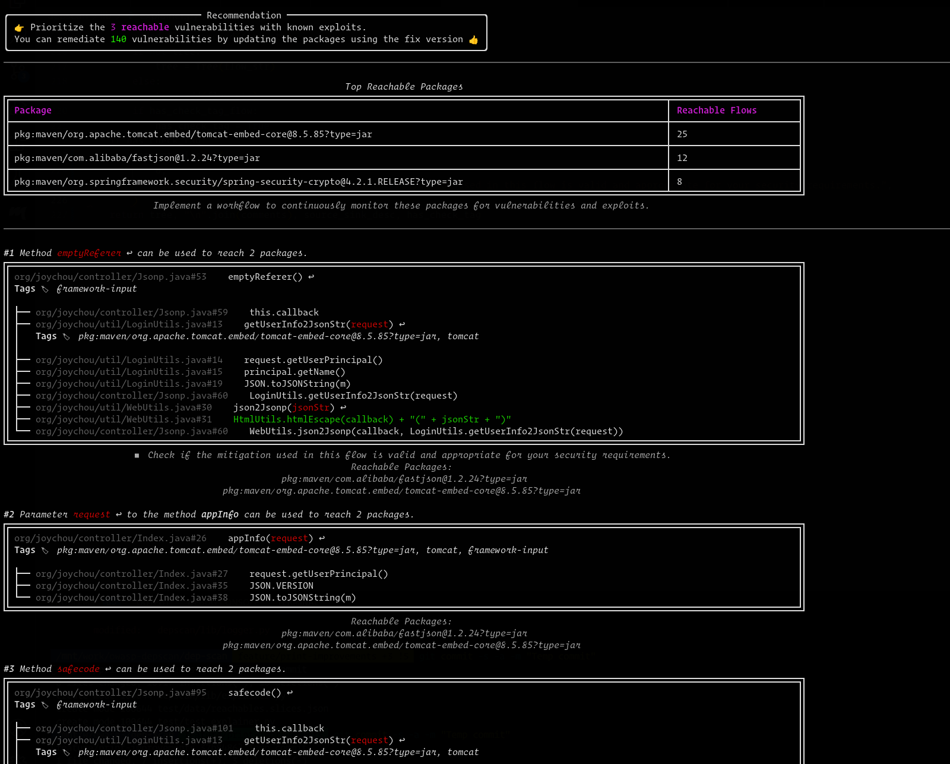Select the safecode method name in heading #3
950x764 pixels.
(78, 669)
